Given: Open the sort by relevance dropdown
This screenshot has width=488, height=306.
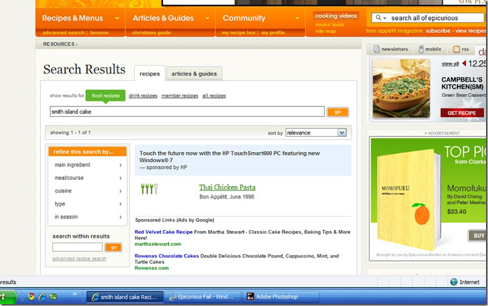Looking at the screenshot, I should (x=316, y=133).
